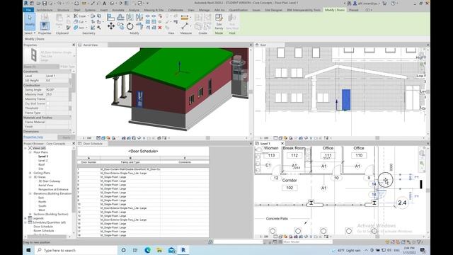The image size is (453, 255).
Task: Select the blue door in the East view
Action: click(346, 100)
